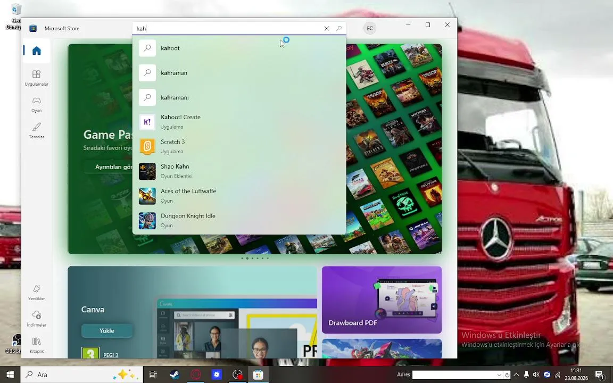The height and width of the screenshot is (383, 613).
Task: Open the EC account profile button
Action: 369,29
